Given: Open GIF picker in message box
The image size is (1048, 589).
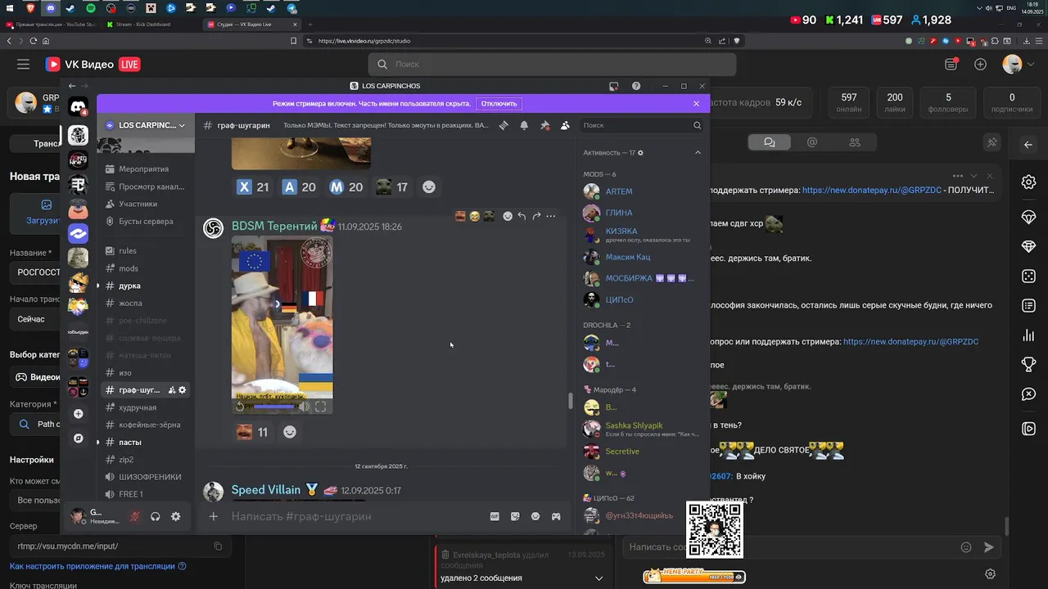Looking at the screenshot, I should 495,516.
